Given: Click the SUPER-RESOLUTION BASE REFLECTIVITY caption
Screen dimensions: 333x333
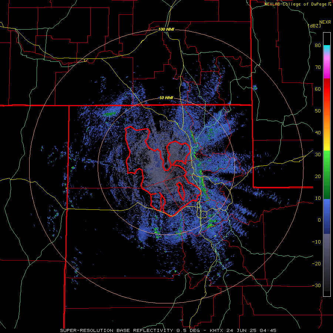Looking at the screenshot, I should (x=117, y=330).
